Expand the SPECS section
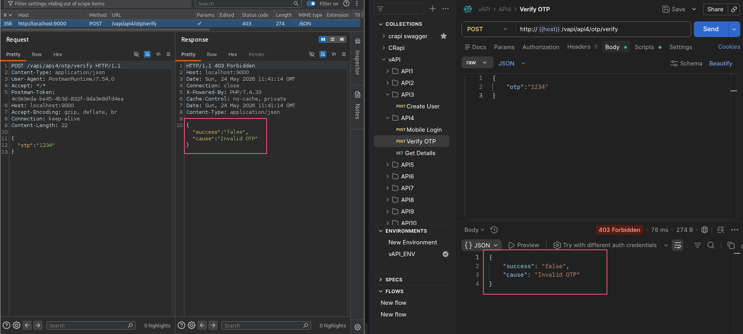 tap(380, 280)
